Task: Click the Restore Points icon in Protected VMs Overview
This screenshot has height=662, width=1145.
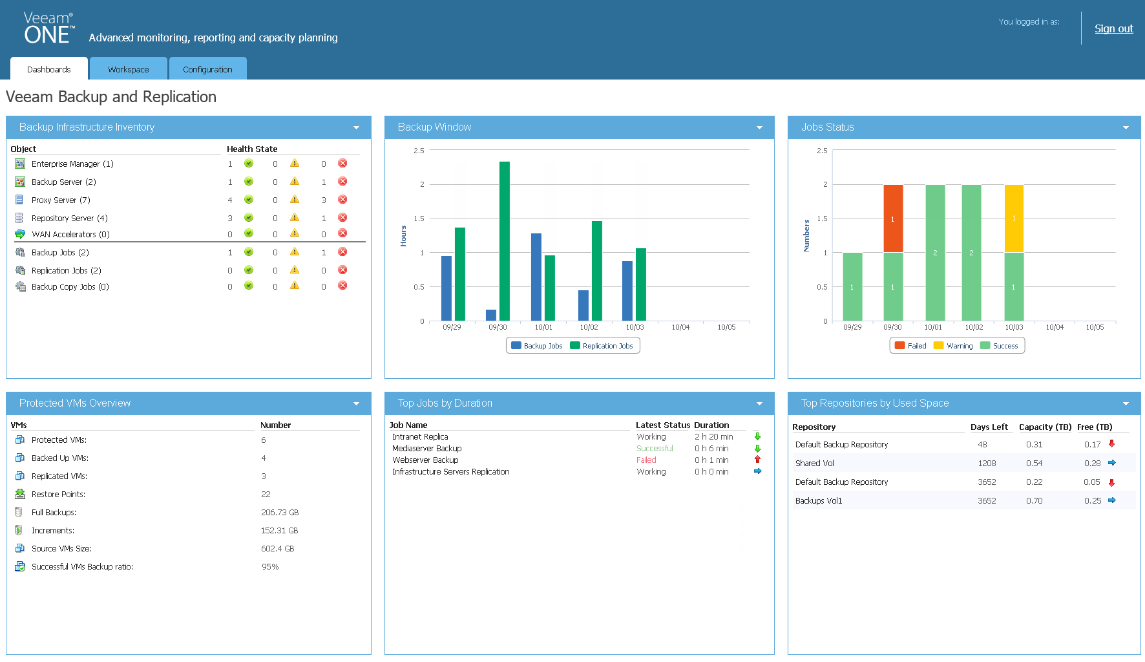Action: 20,494
